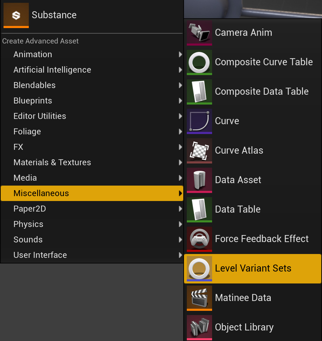Select the Composite Curve Table icon
The height and width of the screenshot is (341, 322).
(x=199, y=62)
